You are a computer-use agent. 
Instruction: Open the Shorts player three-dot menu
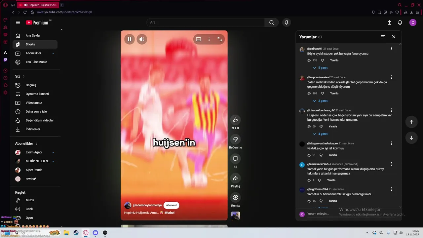tap(209, 39)
